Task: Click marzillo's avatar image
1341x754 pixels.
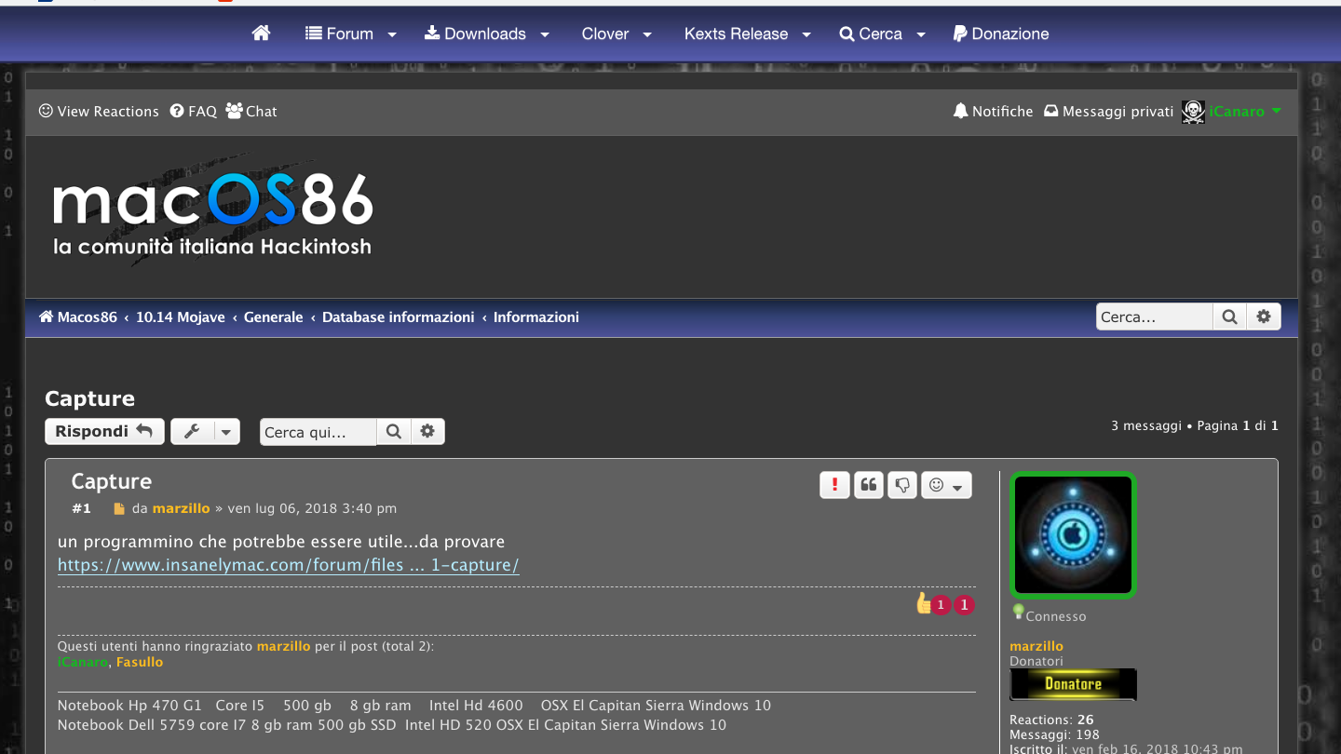Action: [1073, 535]
